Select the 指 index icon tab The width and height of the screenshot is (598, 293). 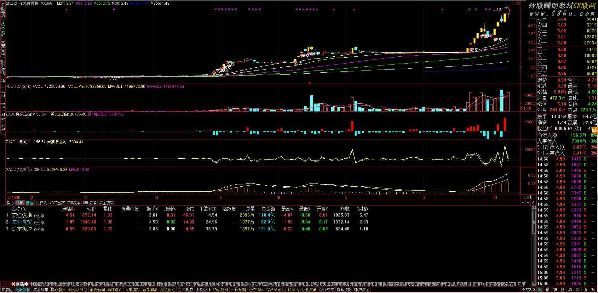point(578,290)
